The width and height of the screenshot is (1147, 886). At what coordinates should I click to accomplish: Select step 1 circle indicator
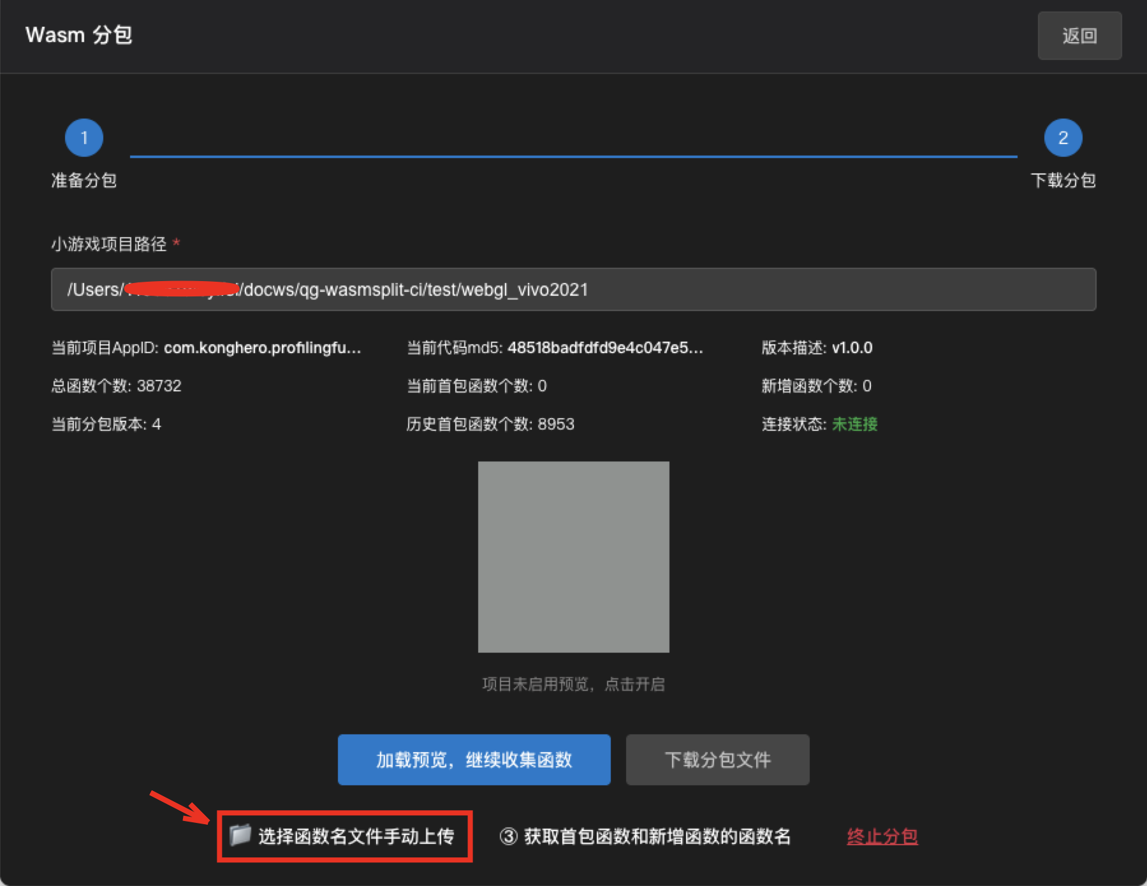[x=84, y=138]
